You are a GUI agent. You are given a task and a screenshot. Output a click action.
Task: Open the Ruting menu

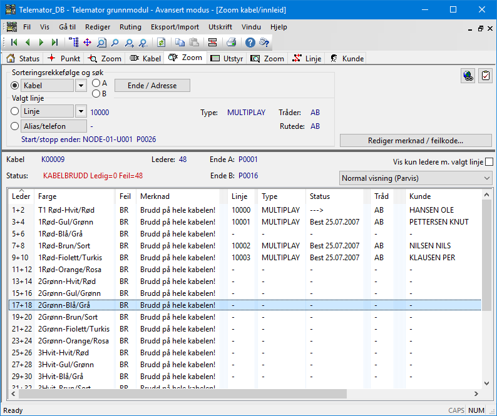[x=130, y=27]
